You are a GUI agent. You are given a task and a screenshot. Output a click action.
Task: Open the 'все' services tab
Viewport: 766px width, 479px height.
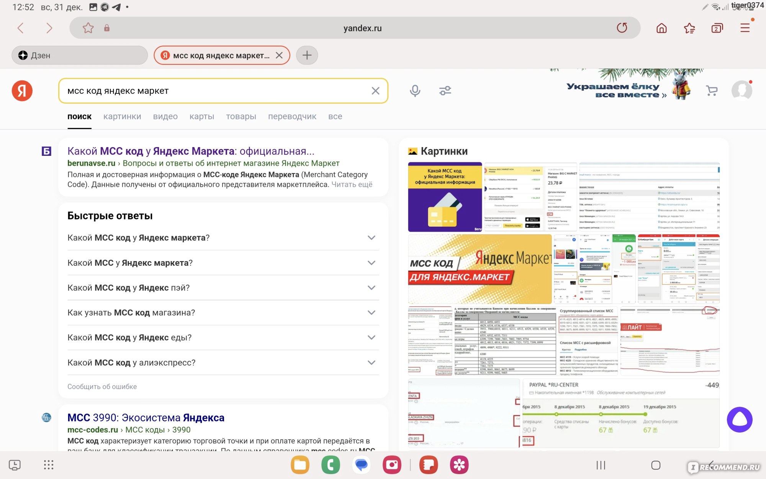[x=335, y=116]
